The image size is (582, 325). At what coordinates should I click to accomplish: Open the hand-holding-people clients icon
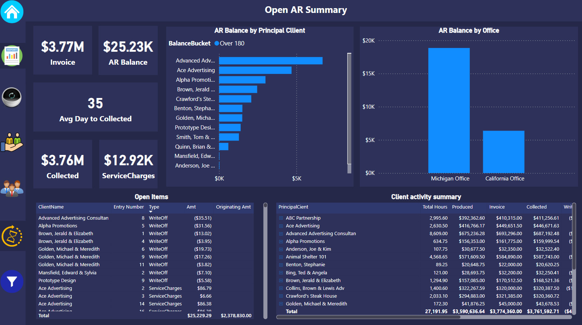pyautogui.click(x=12, y=142)
